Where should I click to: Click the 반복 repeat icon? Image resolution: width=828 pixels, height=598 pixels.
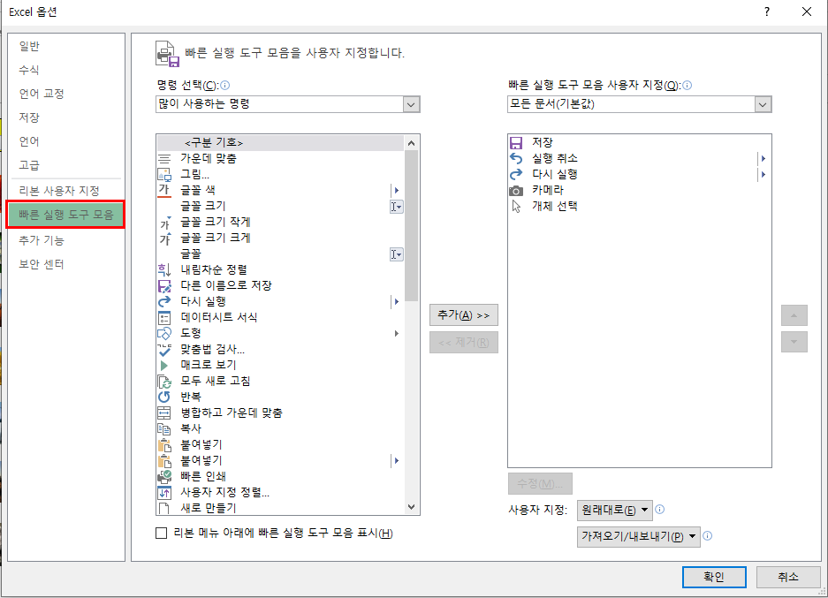[x=164, y=397]
